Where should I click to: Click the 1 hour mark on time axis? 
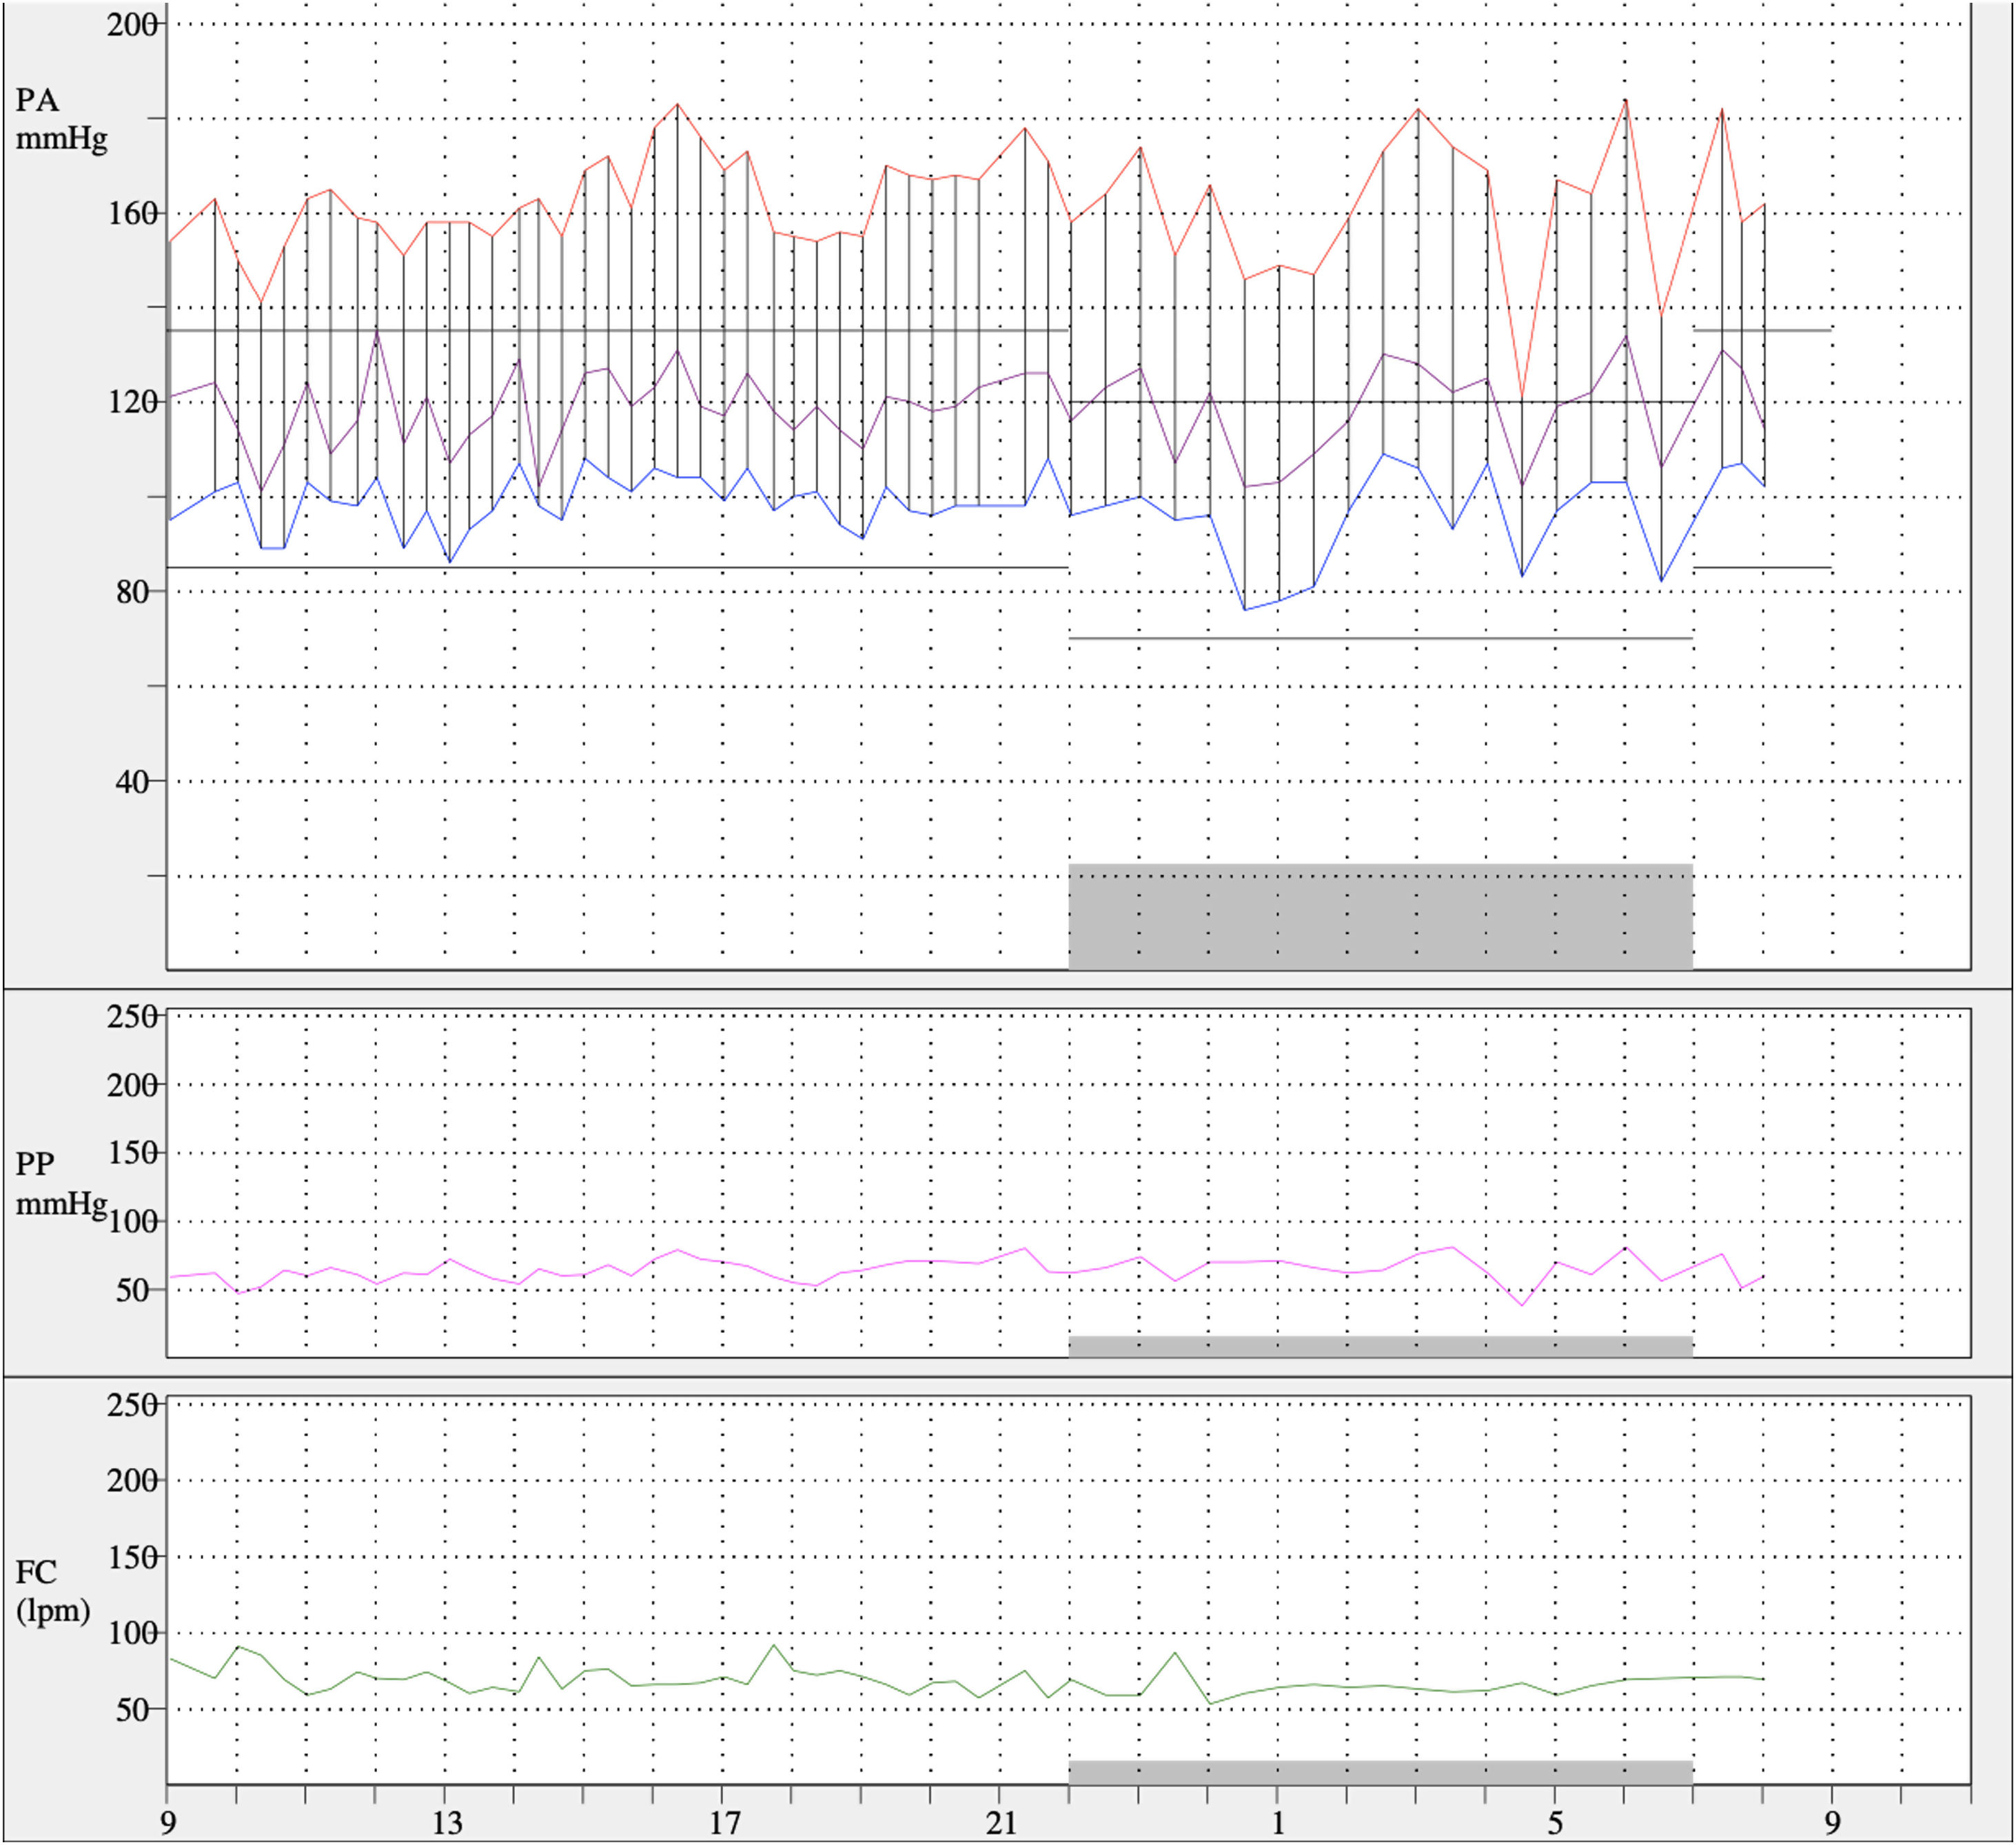(1278, 1823)
